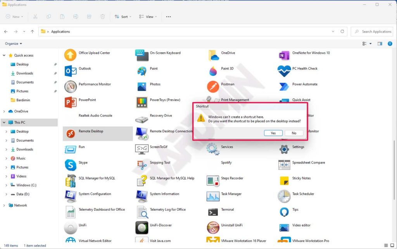Image resolution: width=397 pixels, height=249 pixels.
Task: Select the Task Scheduler clock icon
Action: click(284, 196)
